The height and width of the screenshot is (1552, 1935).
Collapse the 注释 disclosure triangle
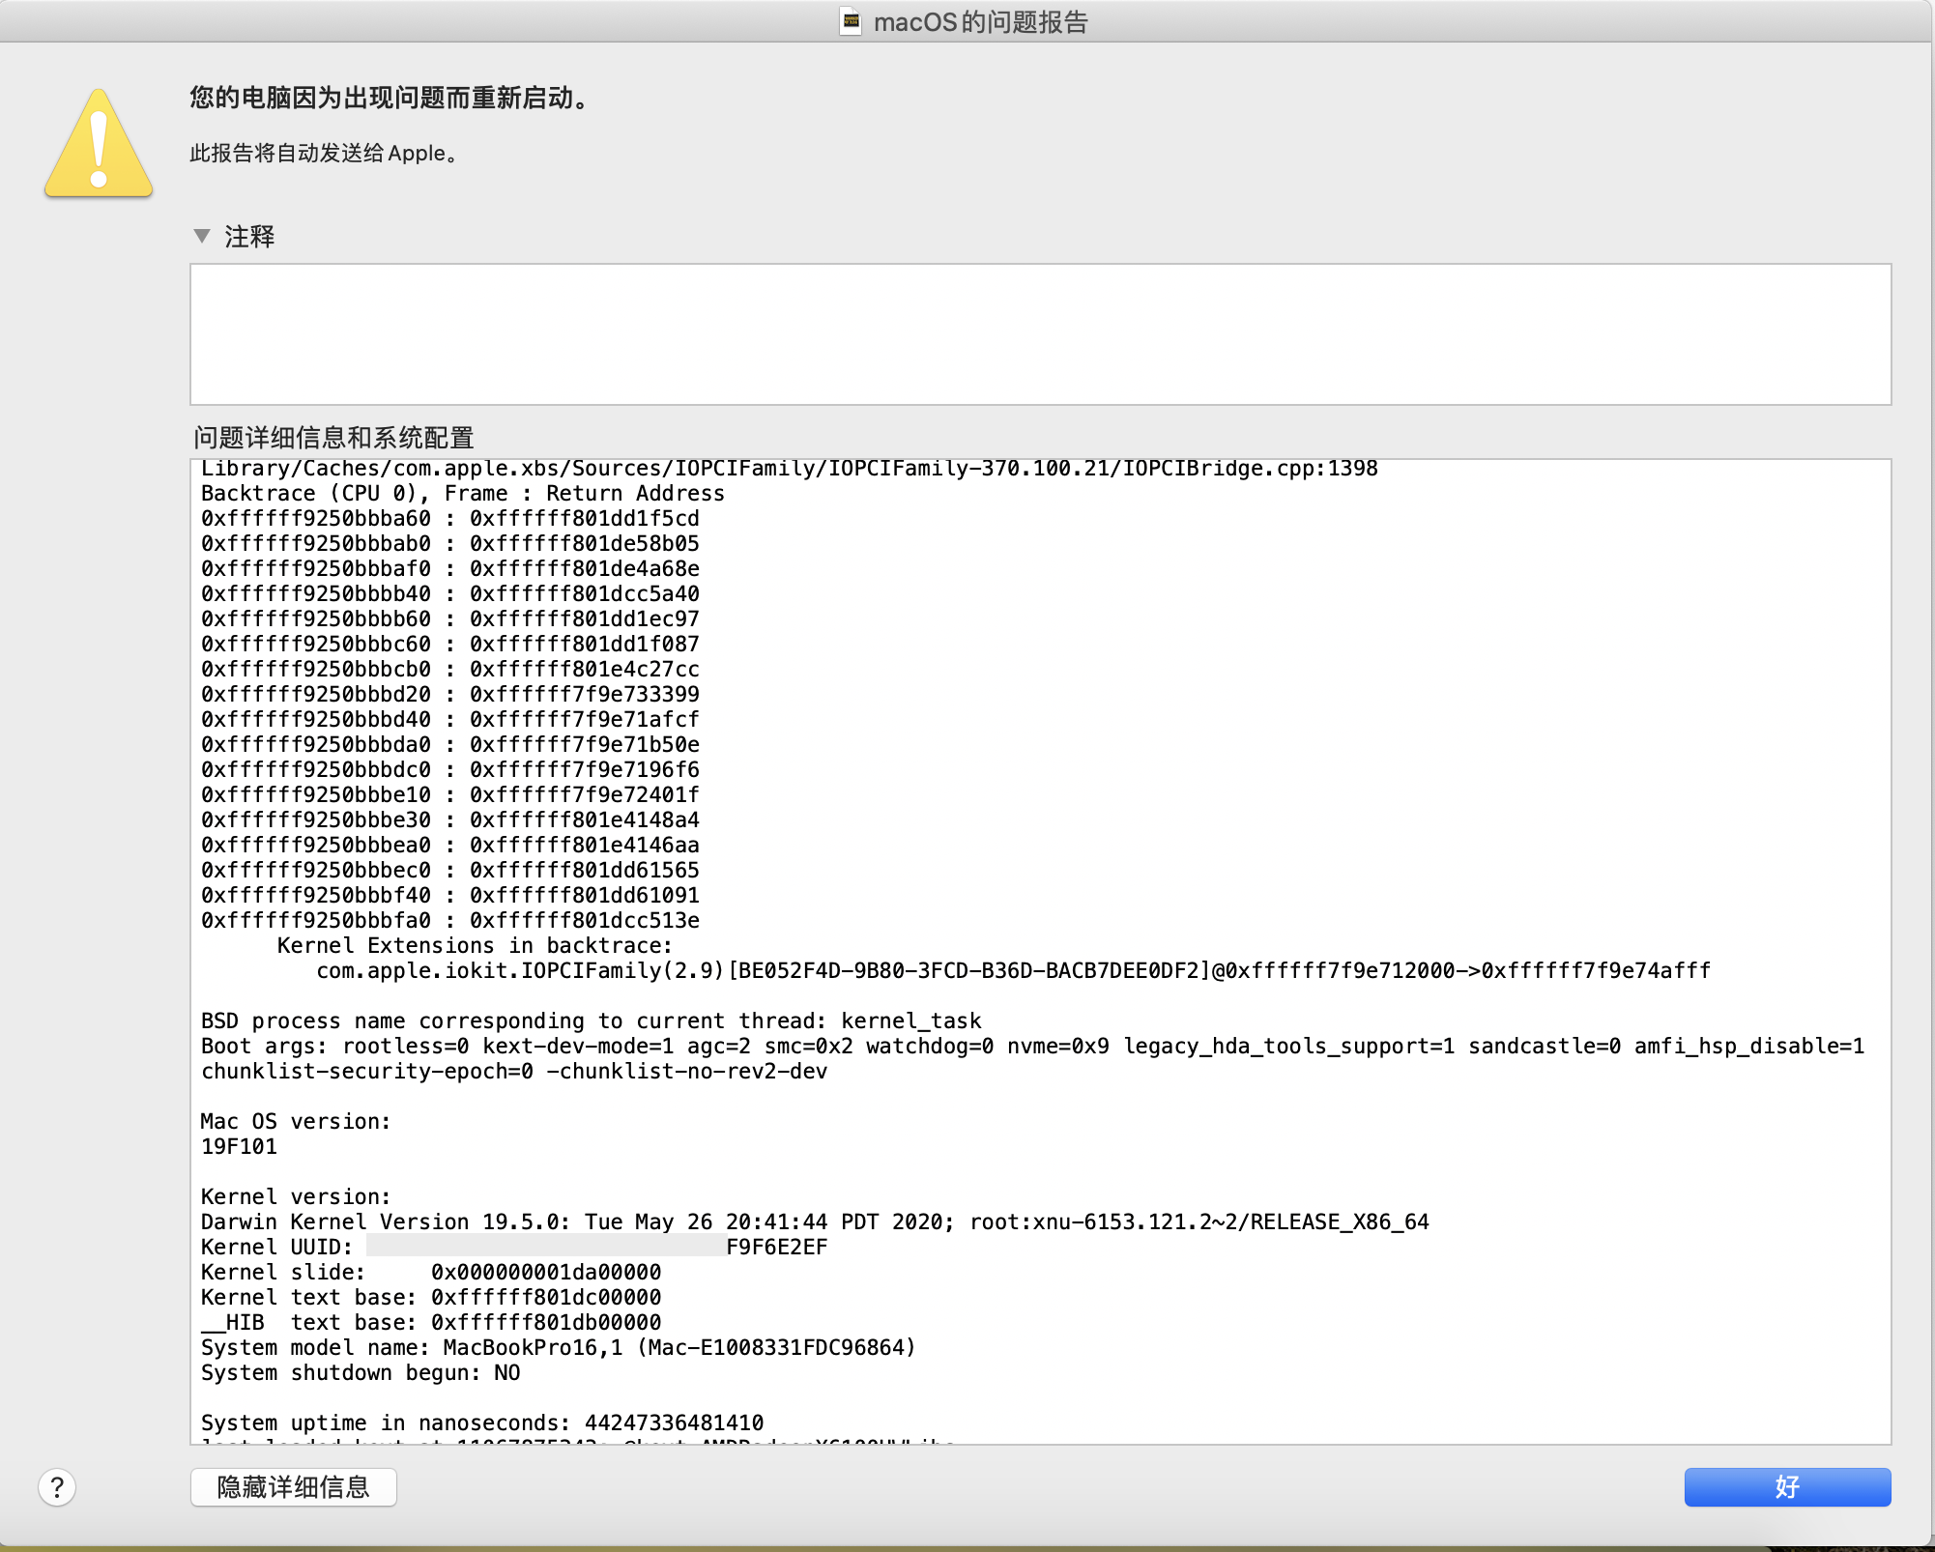(x=202, y=236)
